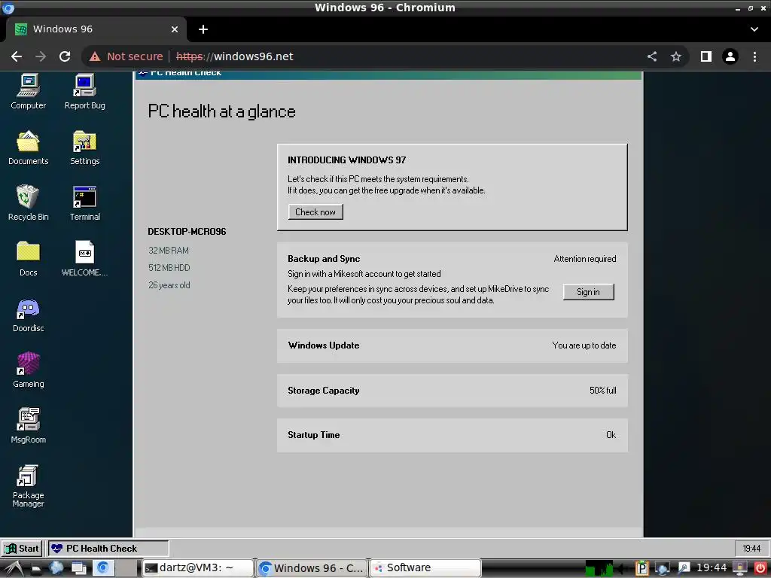This screenshot has height=578, width=771.
Task: Open the WELCOME markdown file icon
Action: tap(84, 259)
